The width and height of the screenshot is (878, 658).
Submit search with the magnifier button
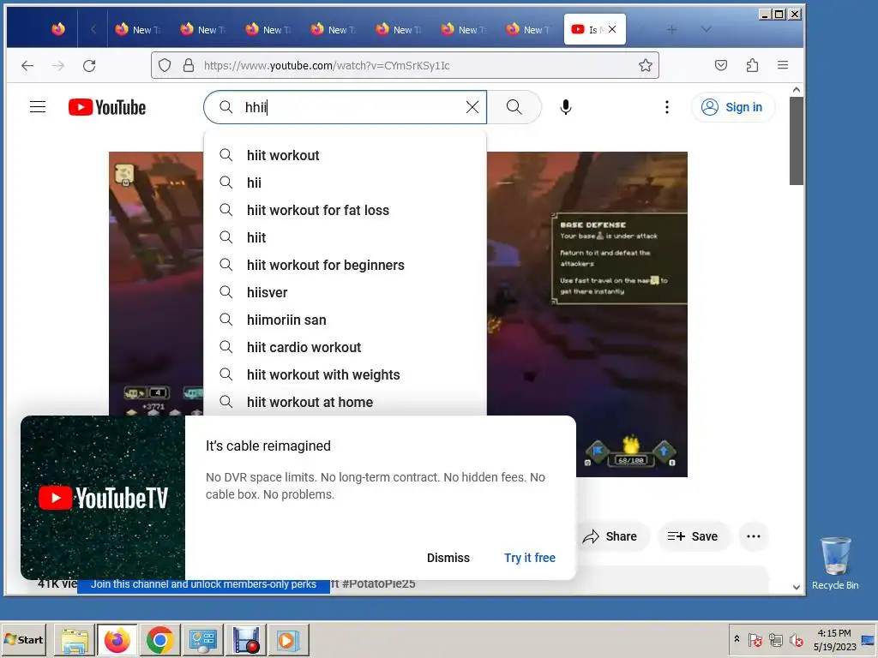click(514, 107)
